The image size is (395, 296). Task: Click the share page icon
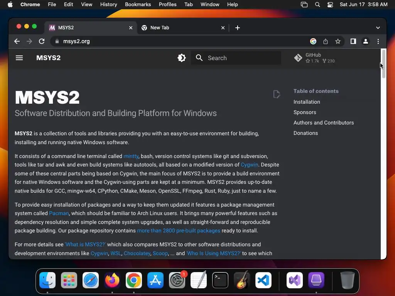click(326, 41)
